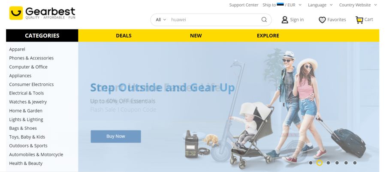Open the shopping Cart icon
This screenshot has width=386, height=172.
(359, 20)
